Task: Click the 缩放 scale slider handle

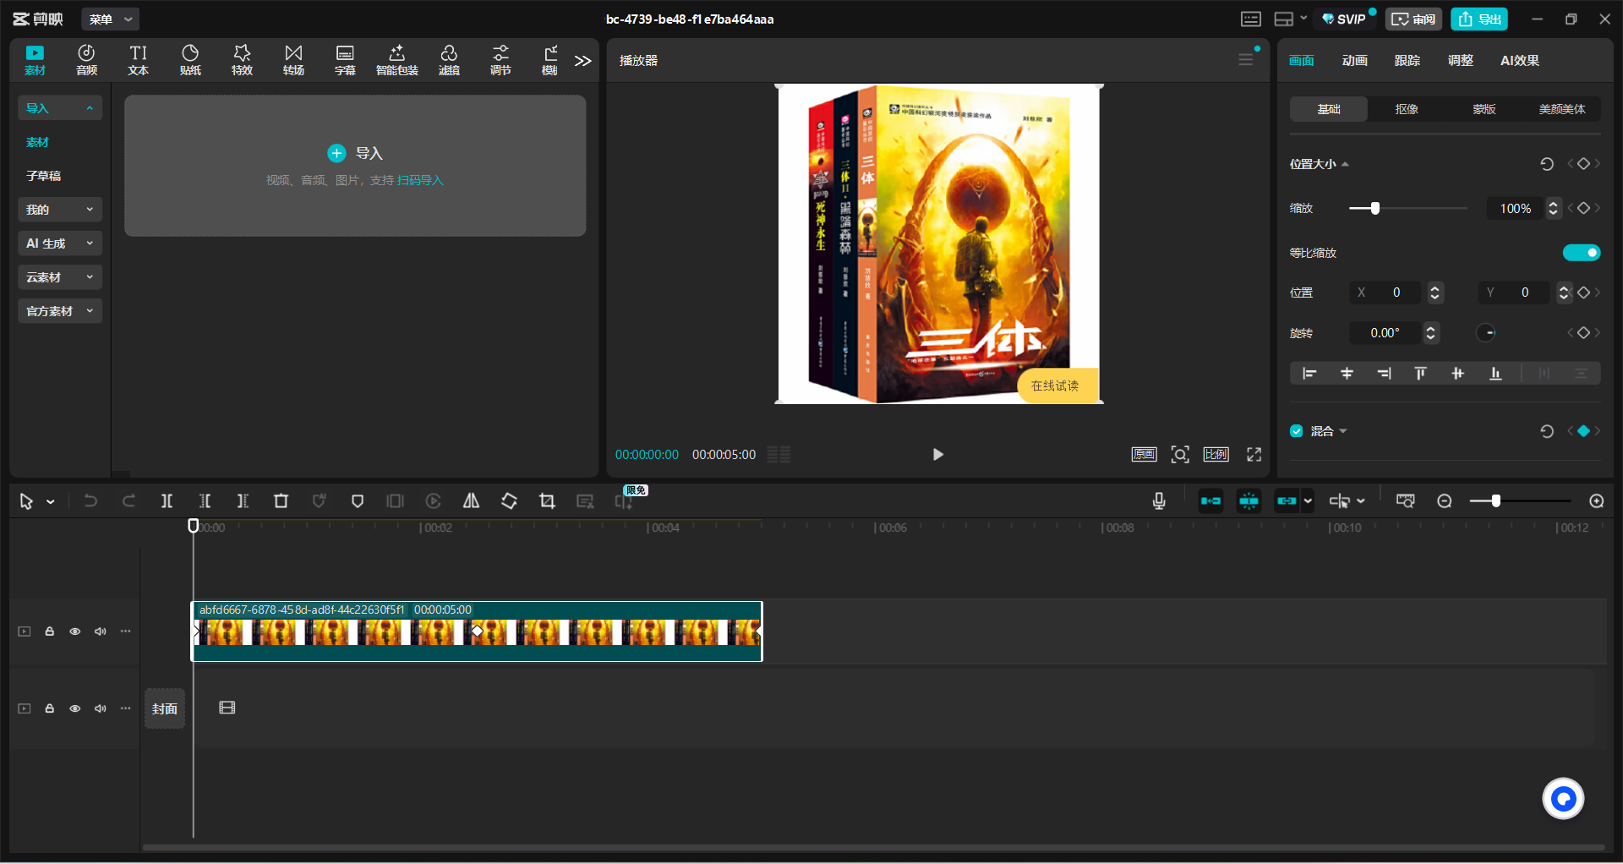Action: coord(1375,208)
